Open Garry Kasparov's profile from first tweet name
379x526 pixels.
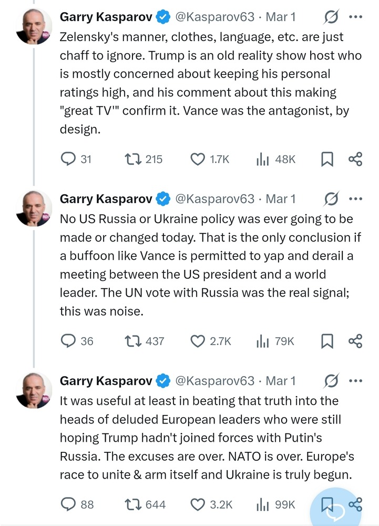click(x=106, y=17)
